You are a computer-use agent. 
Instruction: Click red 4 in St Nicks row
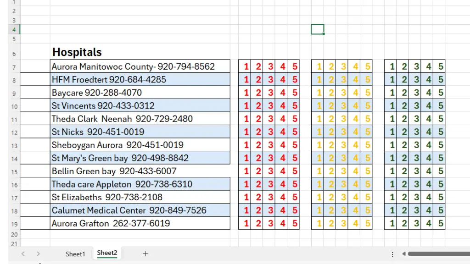282,132
